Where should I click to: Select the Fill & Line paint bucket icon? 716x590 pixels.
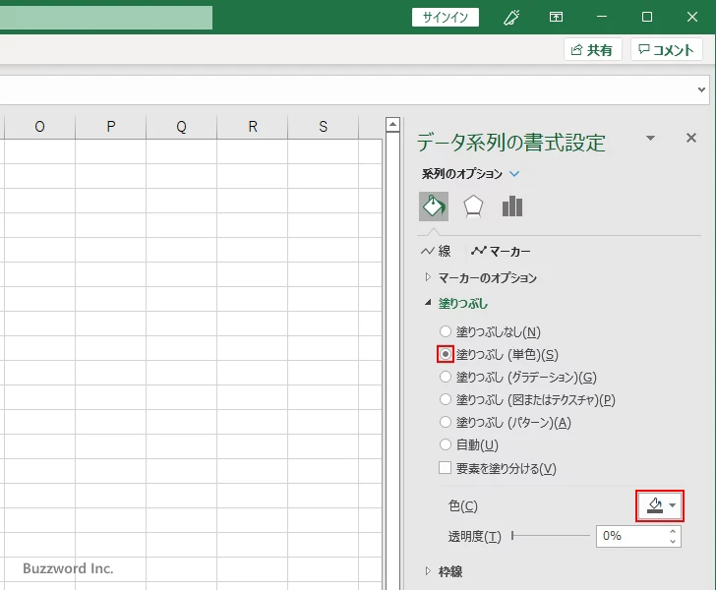coord(434,206)
